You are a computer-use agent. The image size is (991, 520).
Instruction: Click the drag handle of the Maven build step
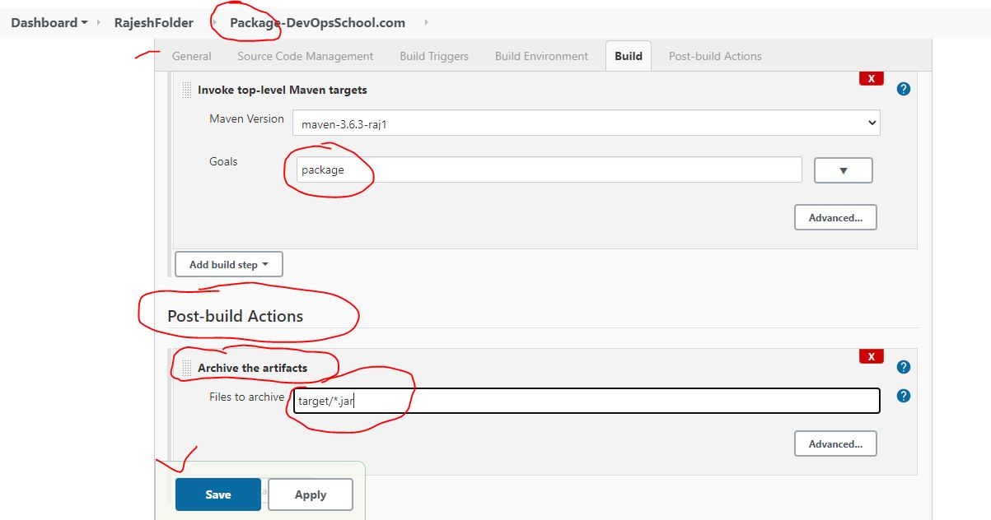coord(185,90)
